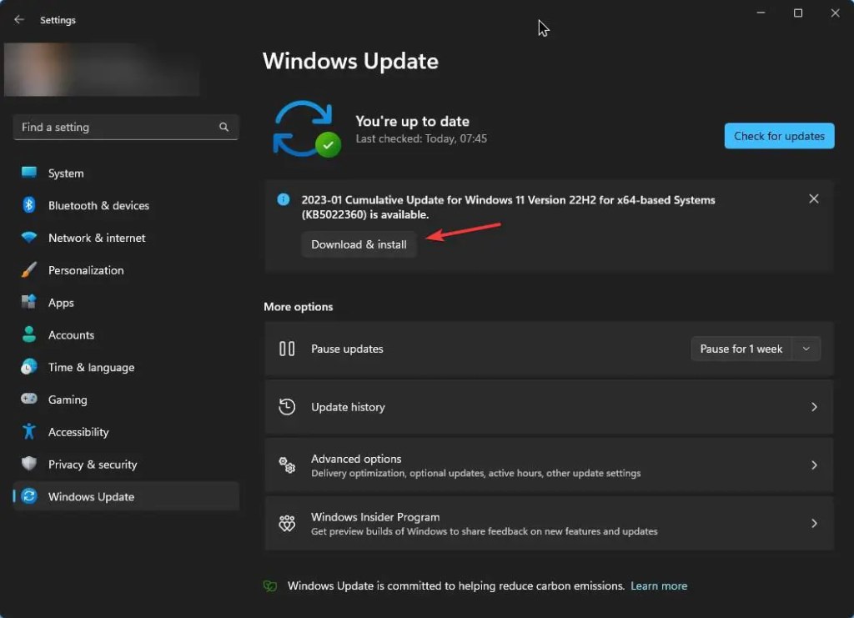Click the Pause updates label

tap(347, 349)
